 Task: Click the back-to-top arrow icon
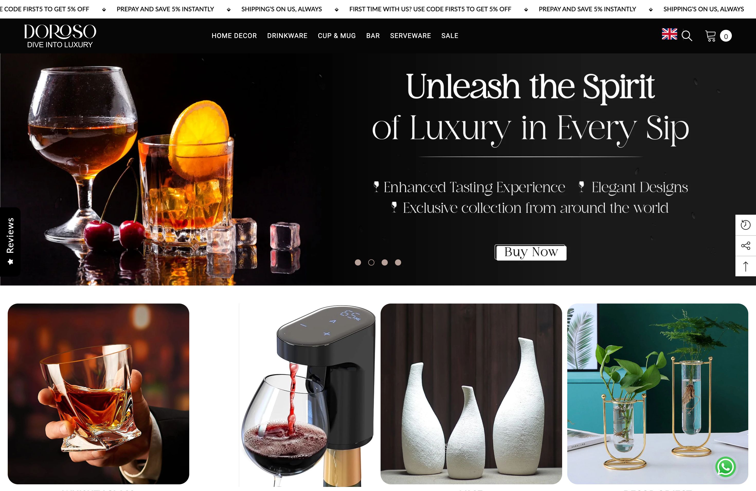tap(745, 266)
